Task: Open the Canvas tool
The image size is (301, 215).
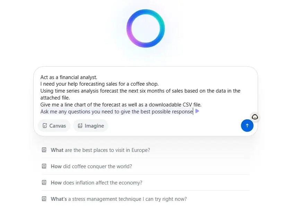Action: [54, 126]
